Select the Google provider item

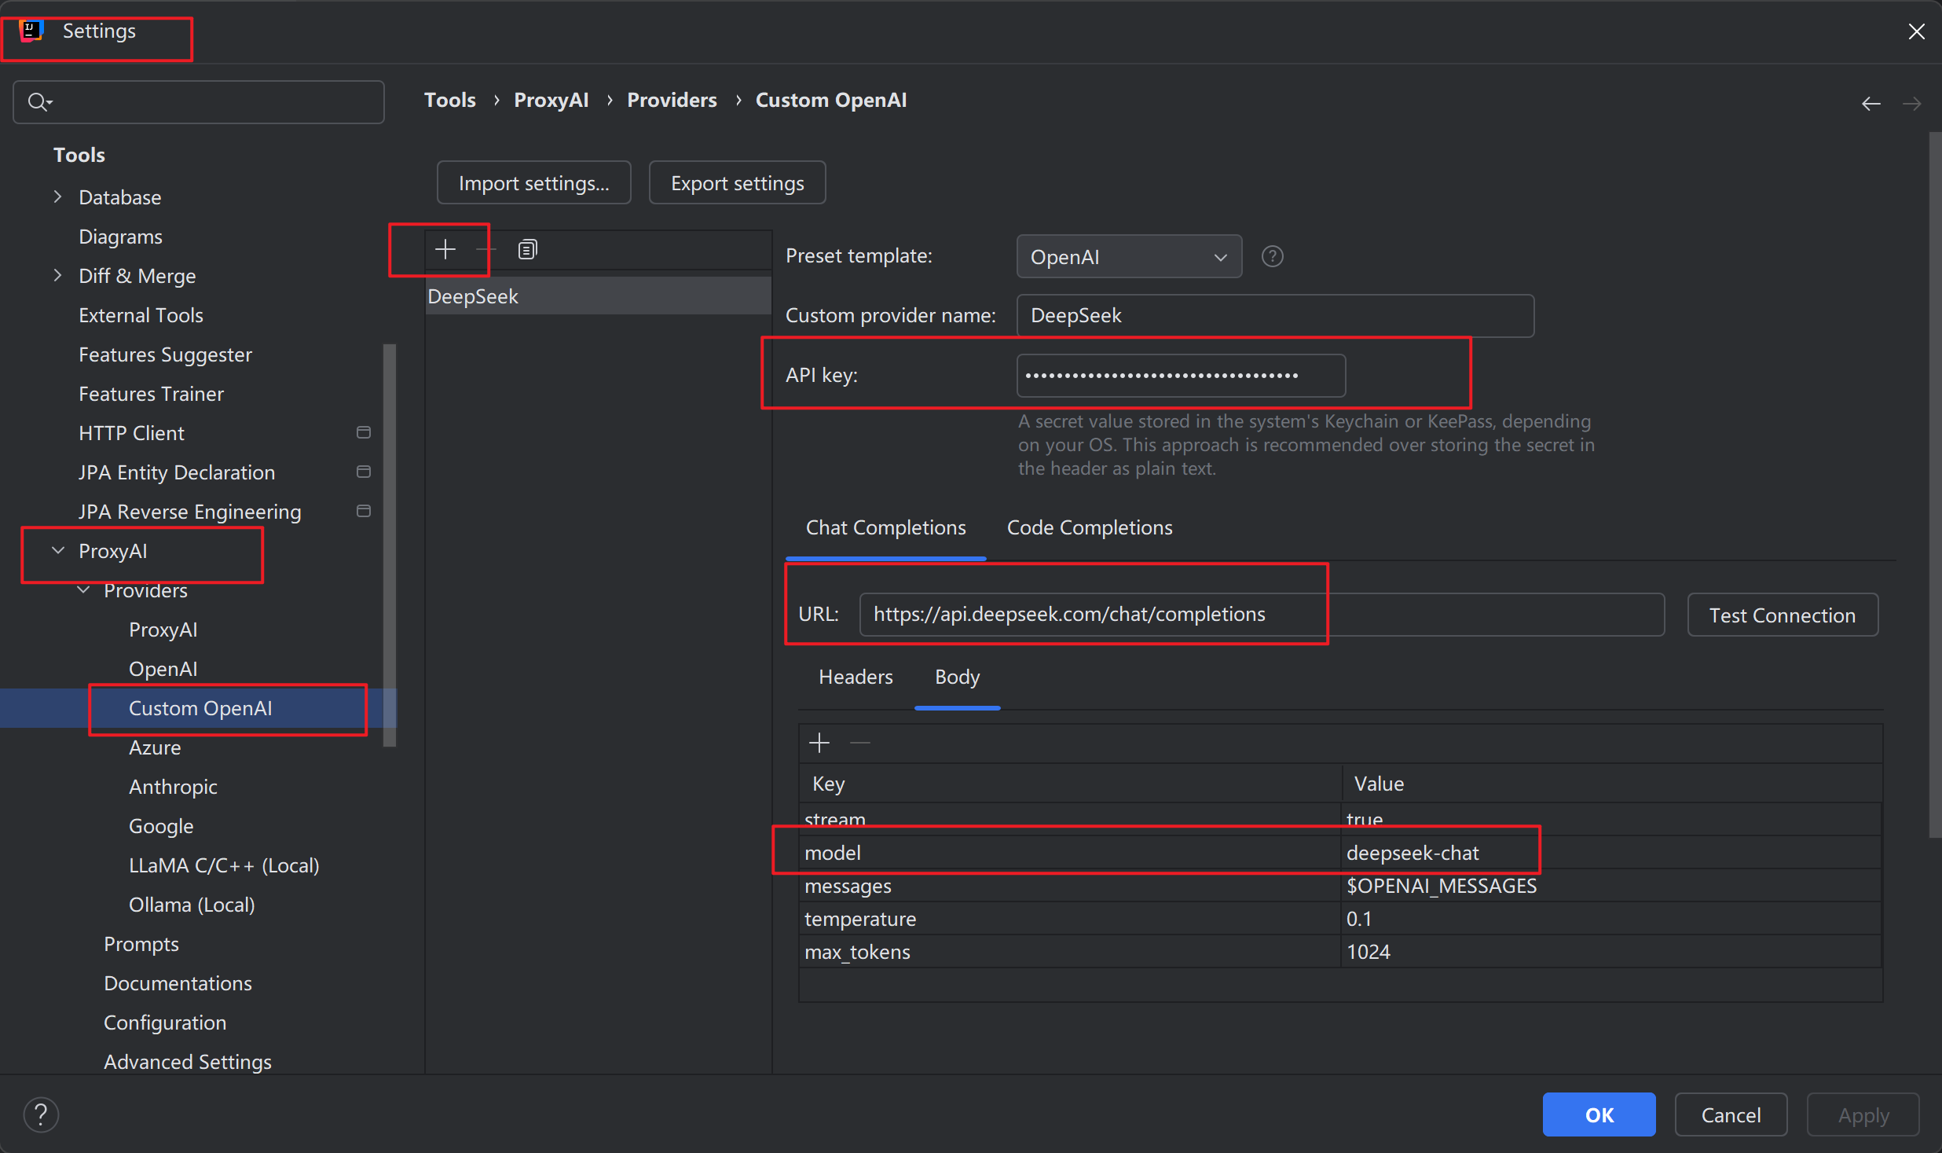click(161, 826)
